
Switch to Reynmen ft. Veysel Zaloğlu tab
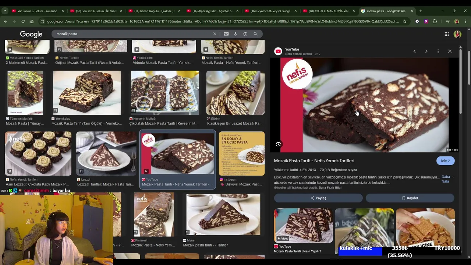(270, 11)
